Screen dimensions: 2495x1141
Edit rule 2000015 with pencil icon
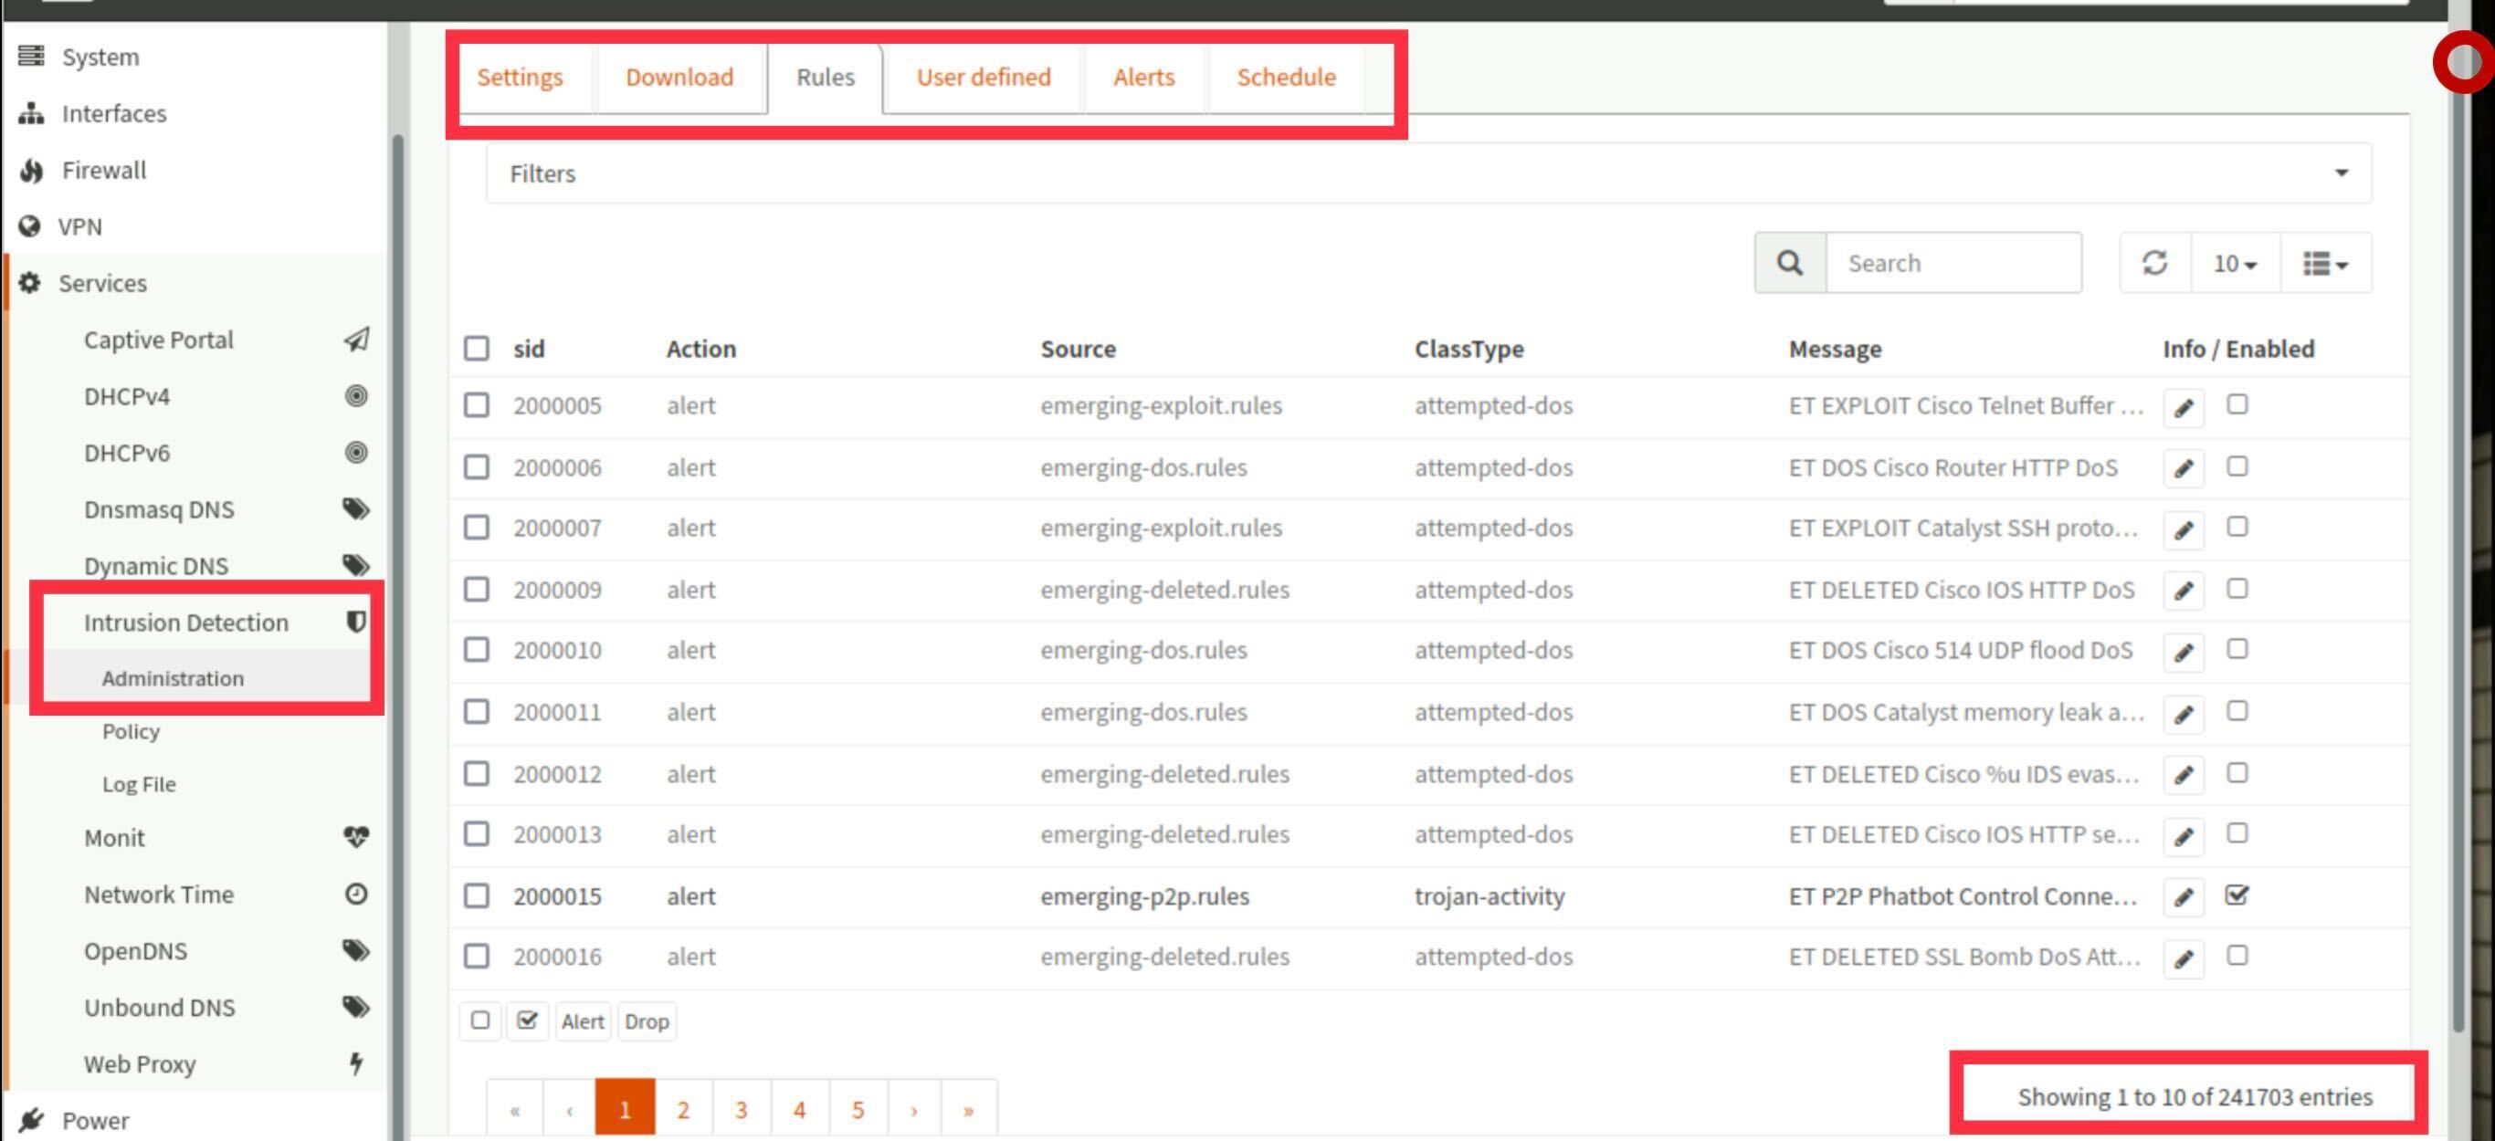[2183, 897]
